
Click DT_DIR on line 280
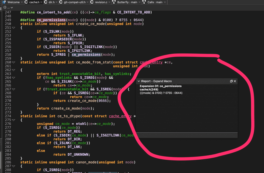74,139
